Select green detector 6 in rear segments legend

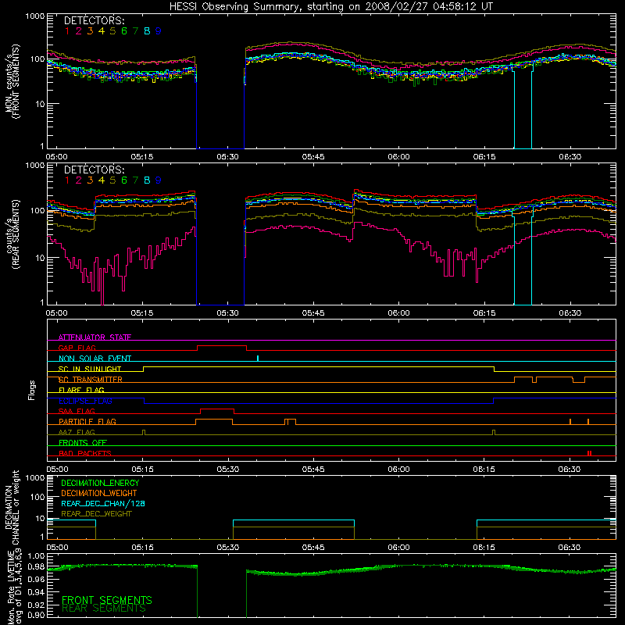[124, 180]
